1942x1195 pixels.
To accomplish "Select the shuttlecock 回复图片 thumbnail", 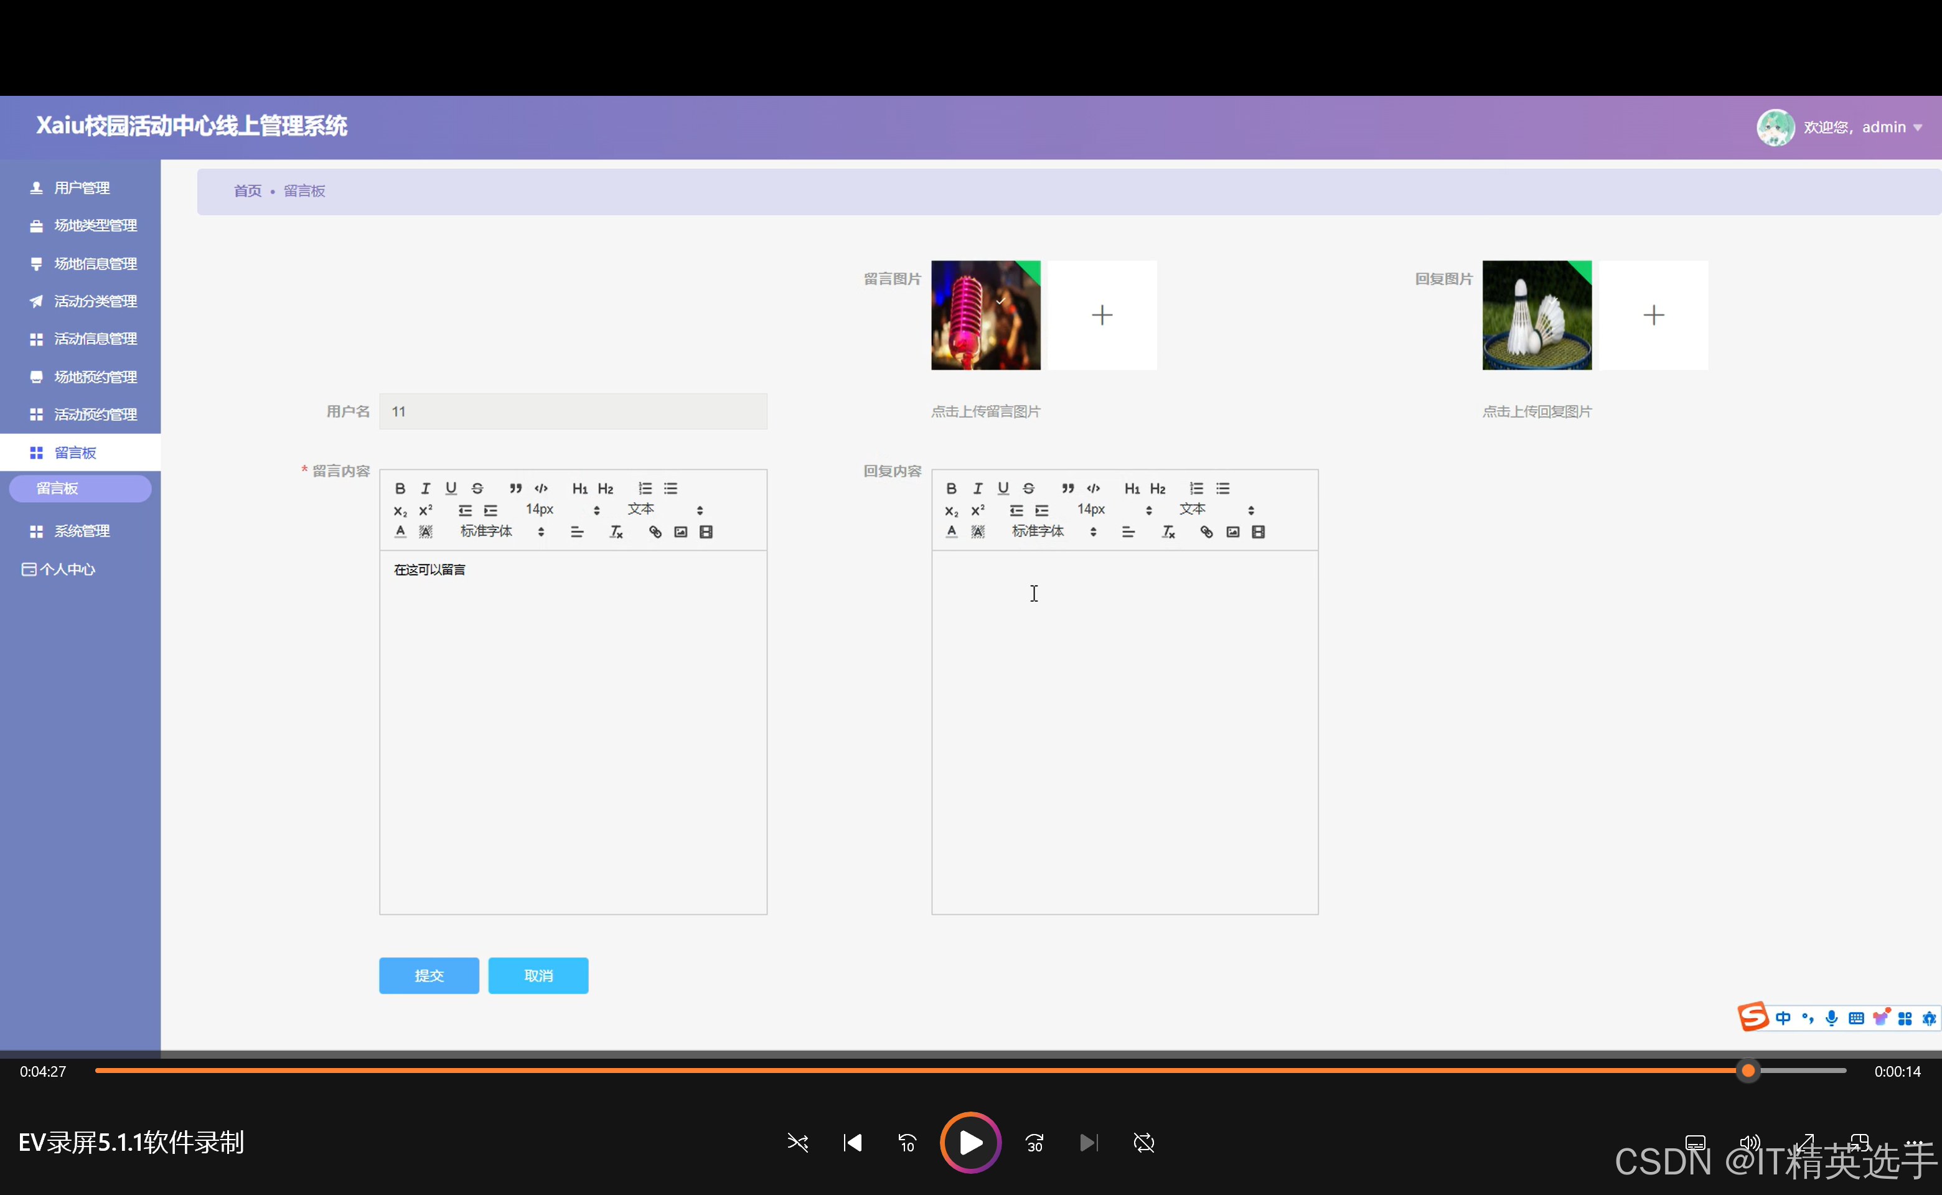I will [1537, 316].
